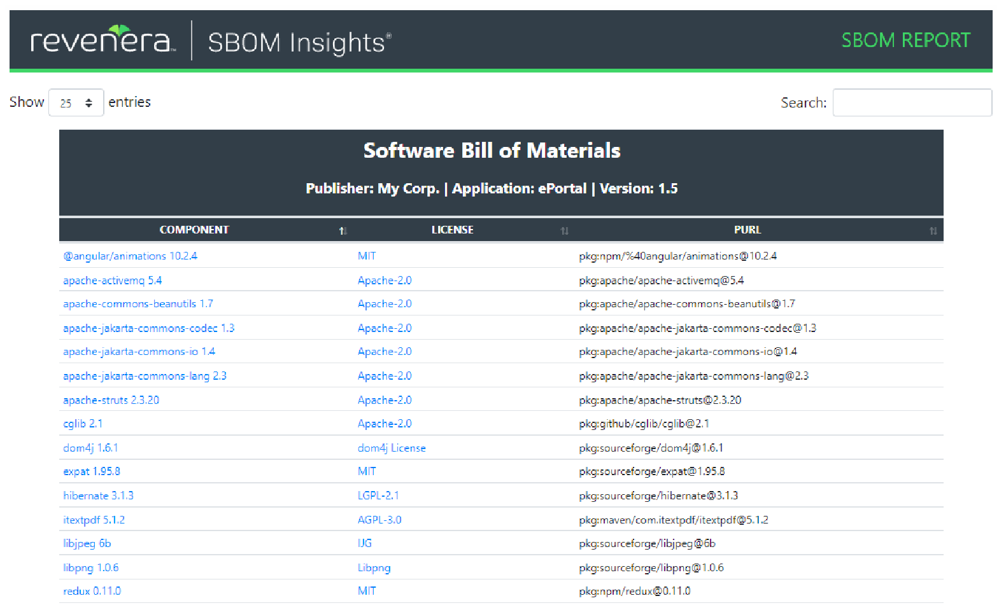This screenshot has width=1006, height=610.
Task: Open MIT license link for @angular/animations
Action: 367,256
